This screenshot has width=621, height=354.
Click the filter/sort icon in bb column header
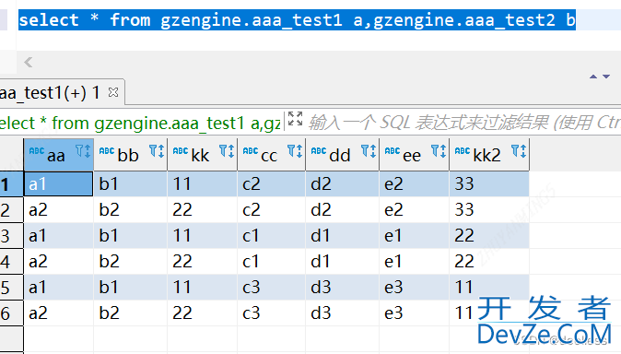coord(157,151)
